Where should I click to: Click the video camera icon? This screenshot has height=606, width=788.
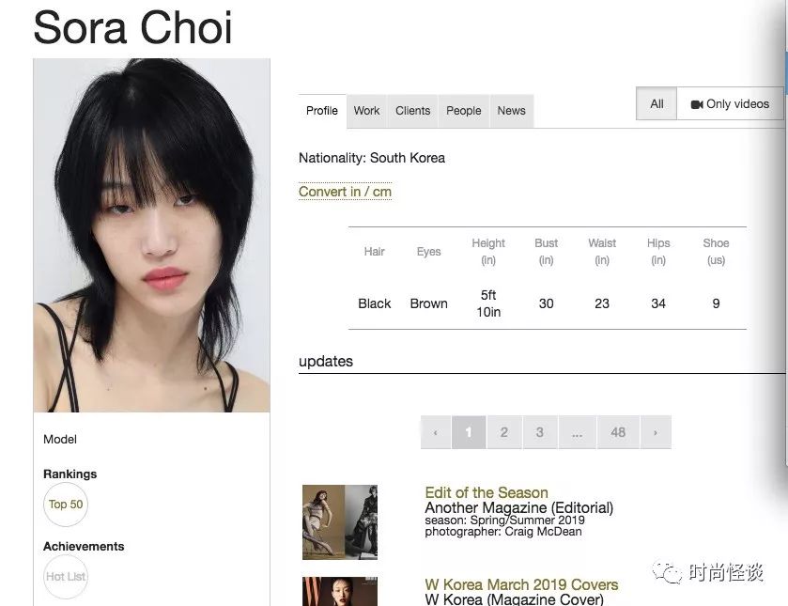[697, 104]
